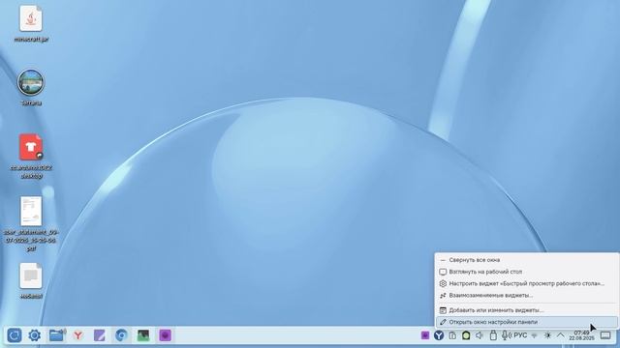This screenshot has height=348, width=620.
Task: Open the clipboard tray icon
Action: 452,335
